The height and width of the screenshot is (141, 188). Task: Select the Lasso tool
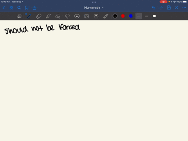coord(67,16)
